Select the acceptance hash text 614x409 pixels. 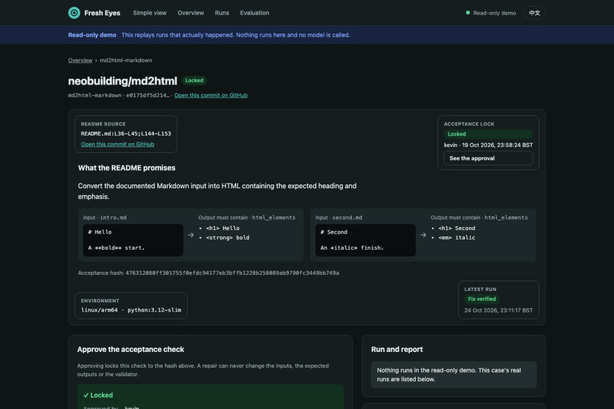232,273
